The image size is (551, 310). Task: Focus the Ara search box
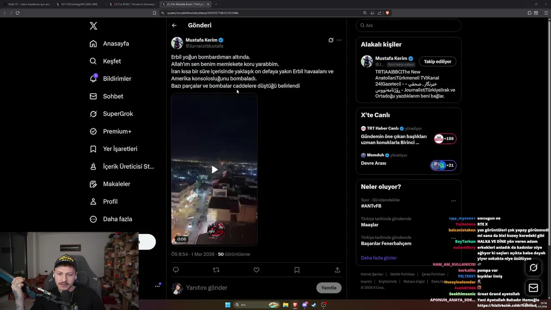point(409,25)
